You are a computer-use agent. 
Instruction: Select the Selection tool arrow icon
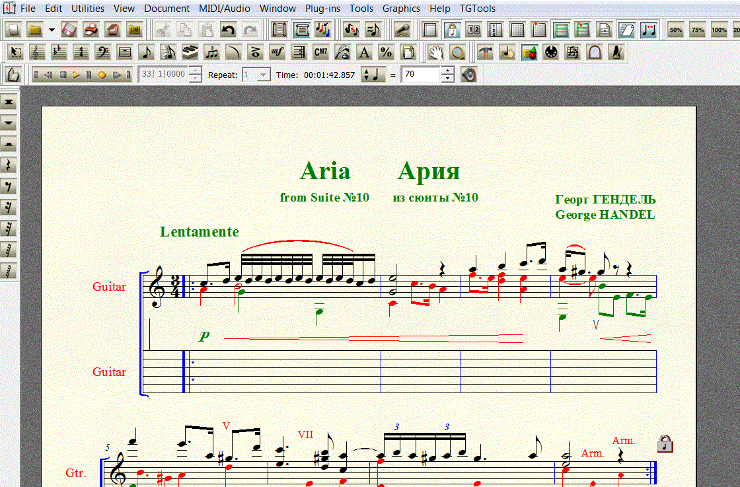(16, 52)
